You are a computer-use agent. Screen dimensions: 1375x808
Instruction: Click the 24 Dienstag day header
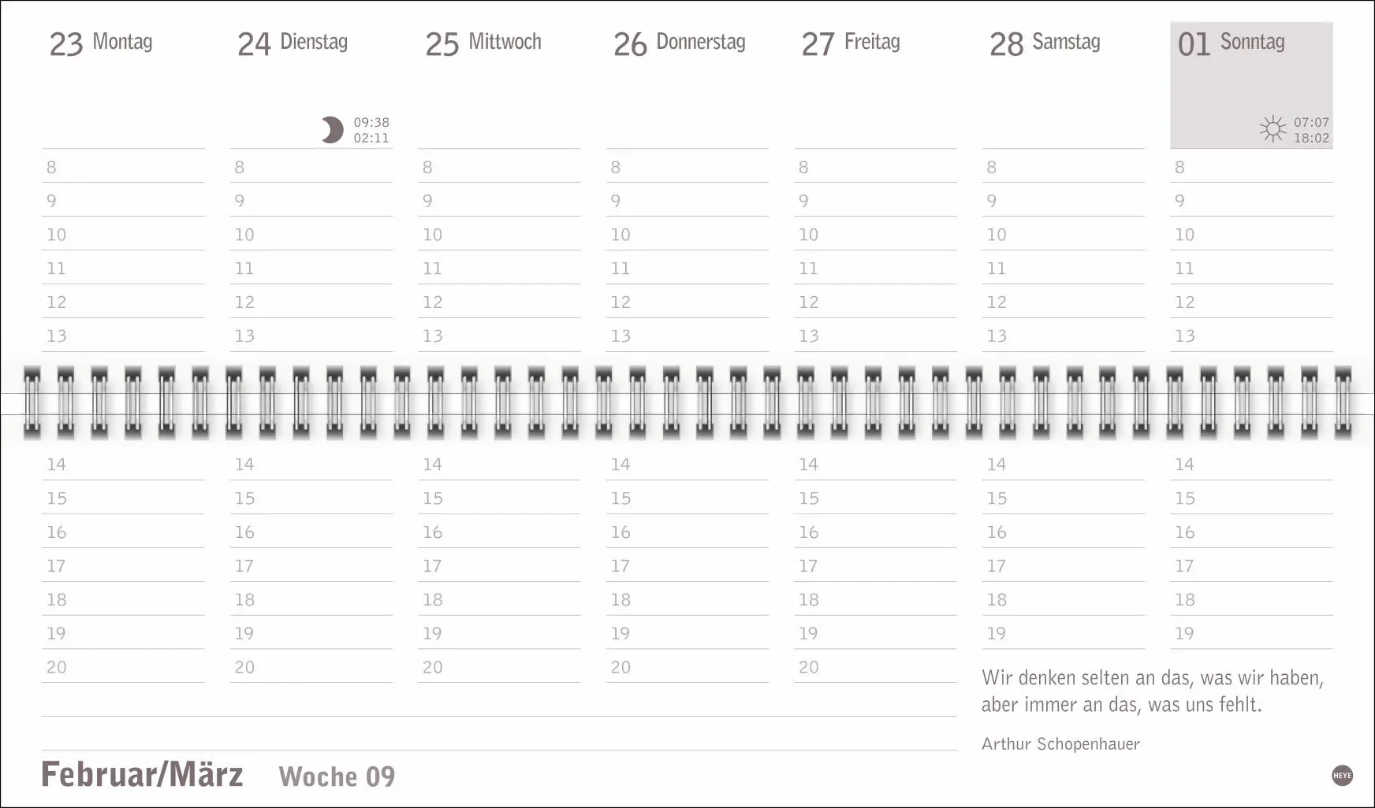293,43
